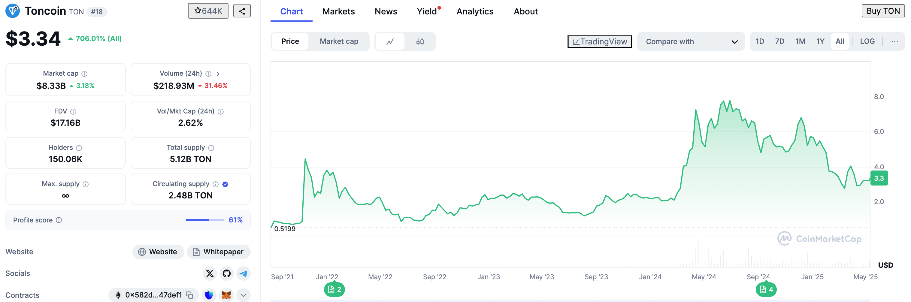Expand more contracts chevron
This screenshot has height=302, width=911.
click(243, 295)
